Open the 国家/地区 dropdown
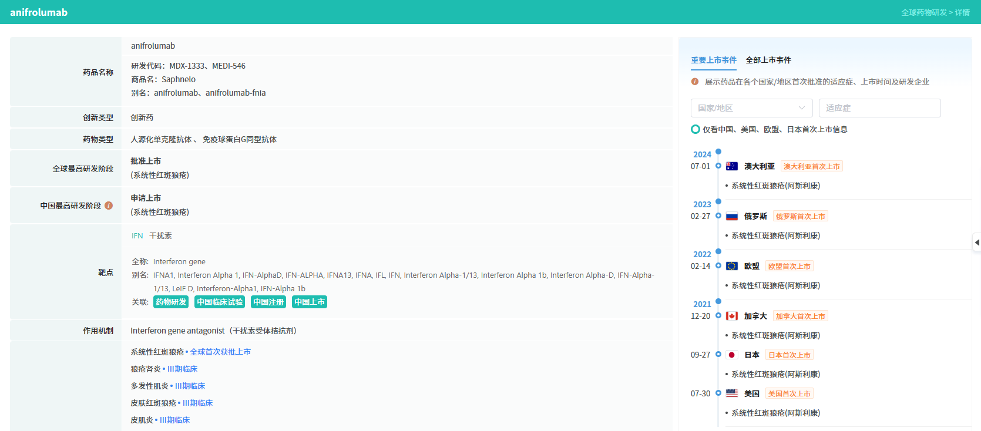Screen dimensions: 981x431 tap(752, 108)
